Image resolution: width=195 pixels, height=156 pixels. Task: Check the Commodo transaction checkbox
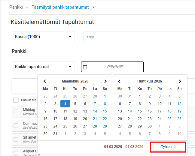point(16,126)
